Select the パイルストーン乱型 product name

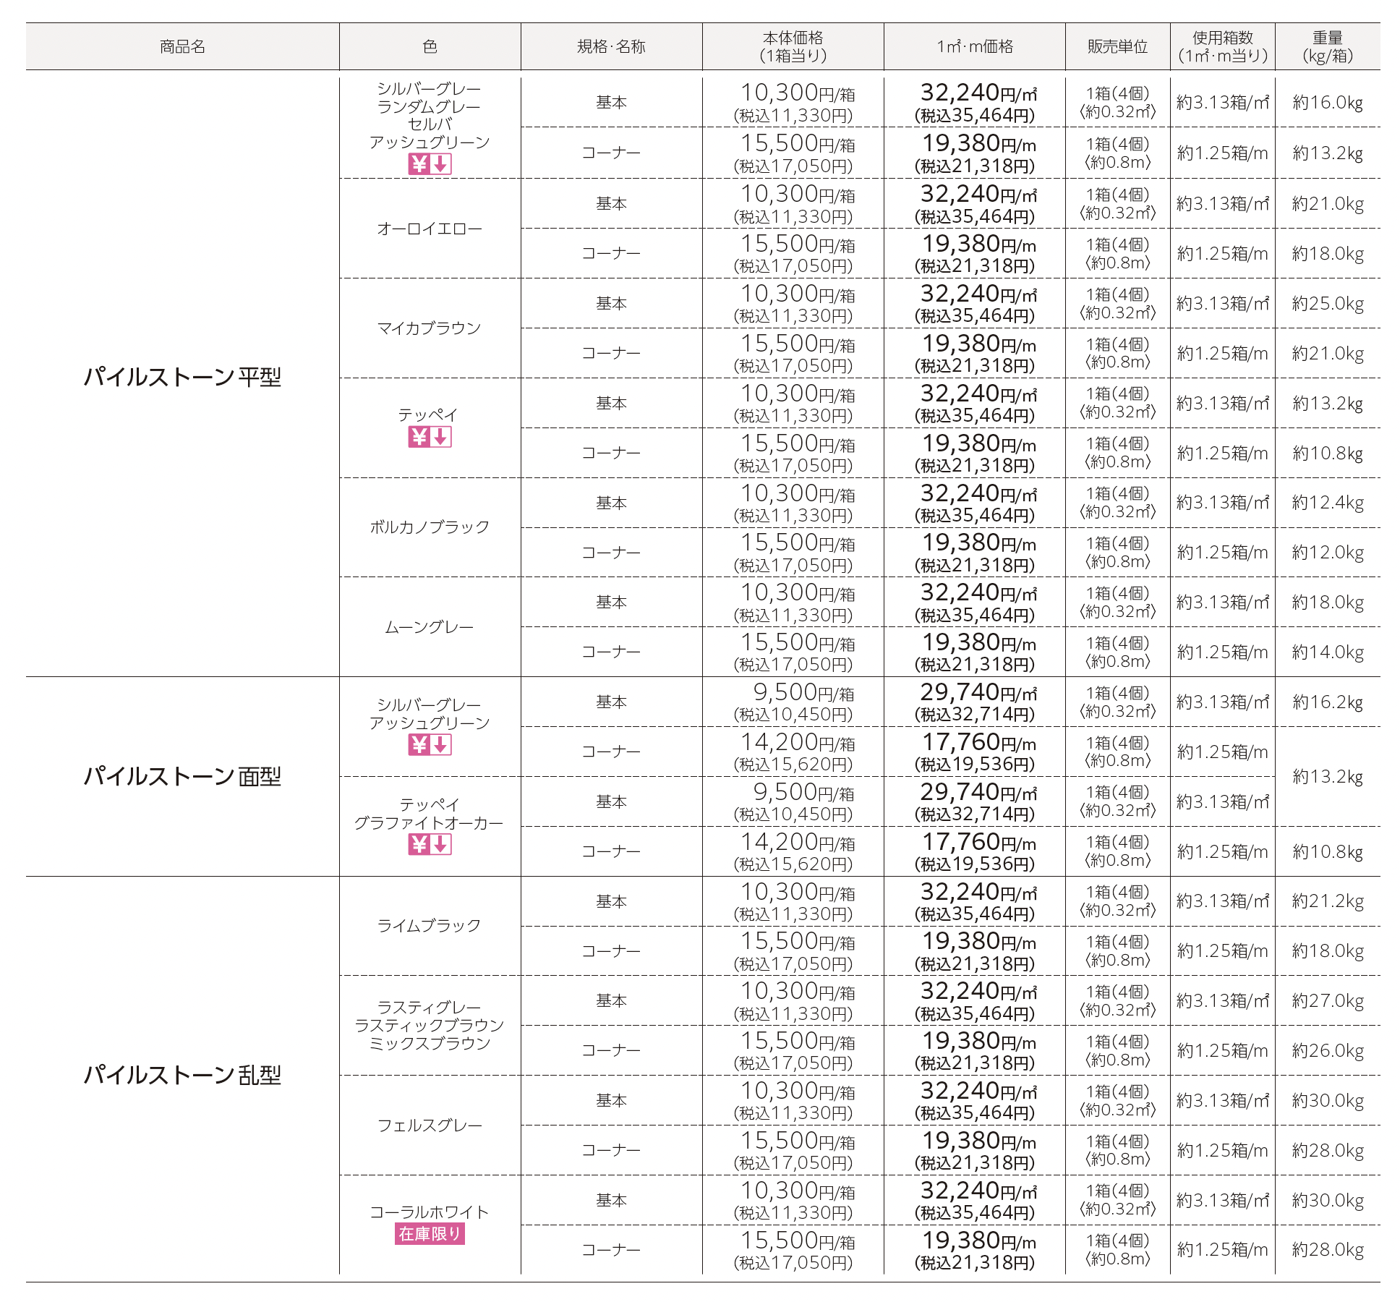[182, 1075]
